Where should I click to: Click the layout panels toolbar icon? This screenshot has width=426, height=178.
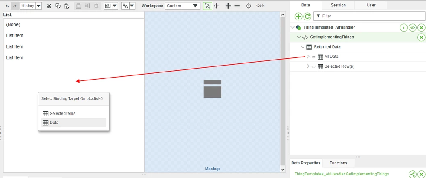pyautogui.click(x=108, y=6)
